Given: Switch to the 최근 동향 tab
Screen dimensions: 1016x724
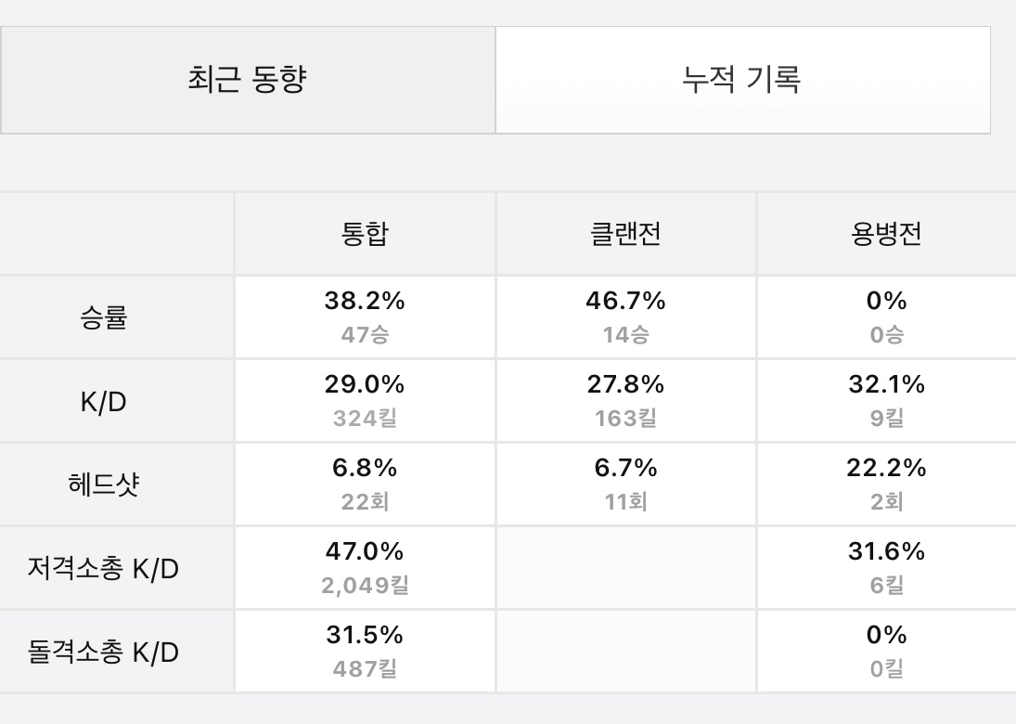Looking at the screenshot, I should coord(247,80).
